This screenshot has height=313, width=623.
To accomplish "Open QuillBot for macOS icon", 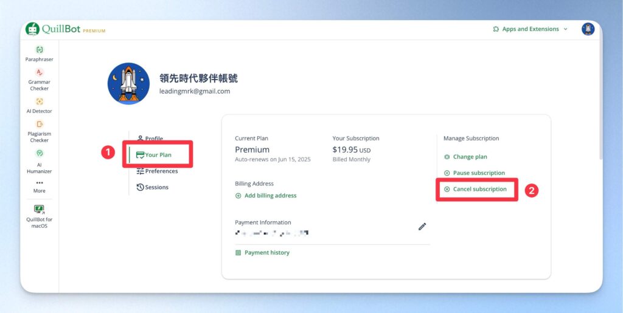I will click(x=40, y=210).
